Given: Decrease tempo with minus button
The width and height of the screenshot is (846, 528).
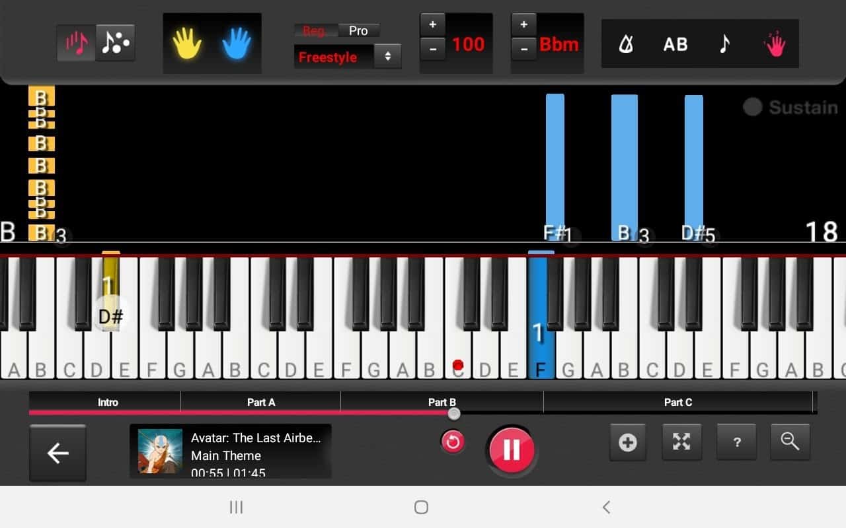Looking at the screenshot, I should 432,49.
